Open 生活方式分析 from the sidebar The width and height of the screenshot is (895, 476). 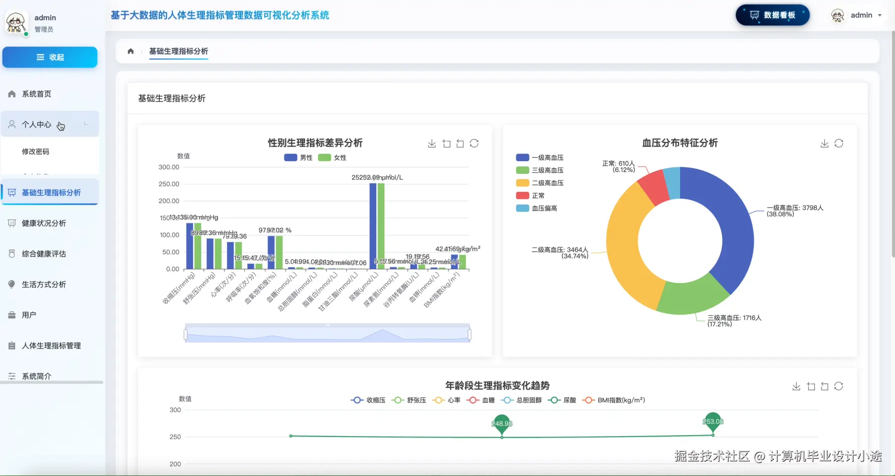[x=50, y=284]
